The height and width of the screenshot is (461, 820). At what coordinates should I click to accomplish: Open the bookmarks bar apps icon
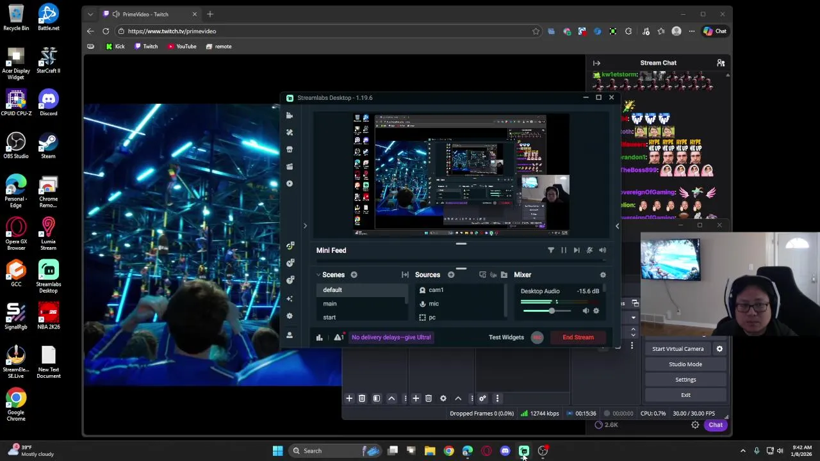(90, 46)
